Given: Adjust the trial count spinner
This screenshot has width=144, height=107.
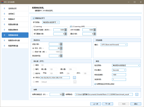Looking at the screenshot, I should point(61,44).
